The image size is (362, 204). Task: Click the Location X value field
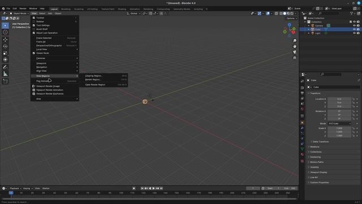click(339, 99)
